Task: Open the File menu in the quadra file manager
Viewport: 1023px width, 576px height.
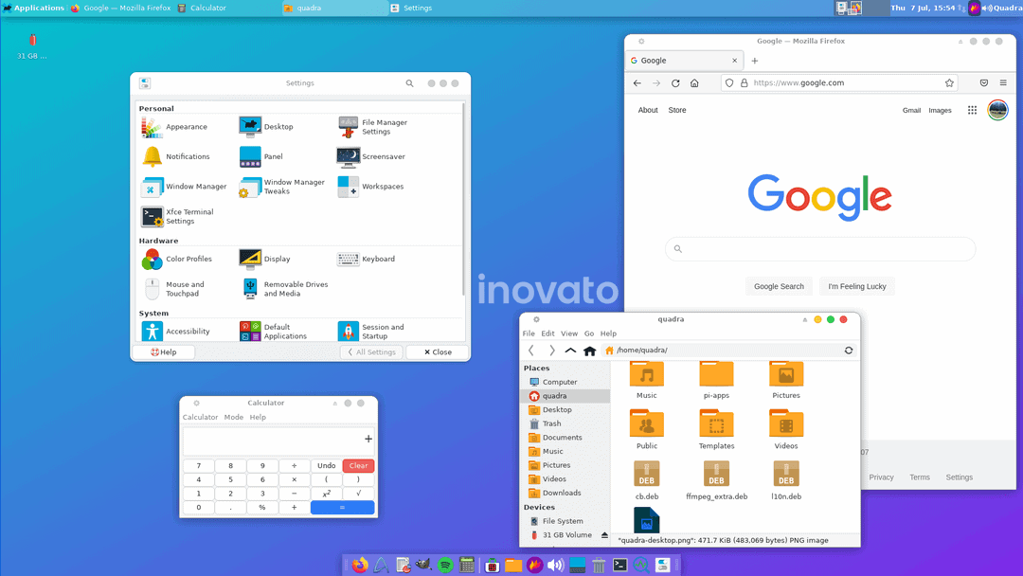Action: [528, 333]
